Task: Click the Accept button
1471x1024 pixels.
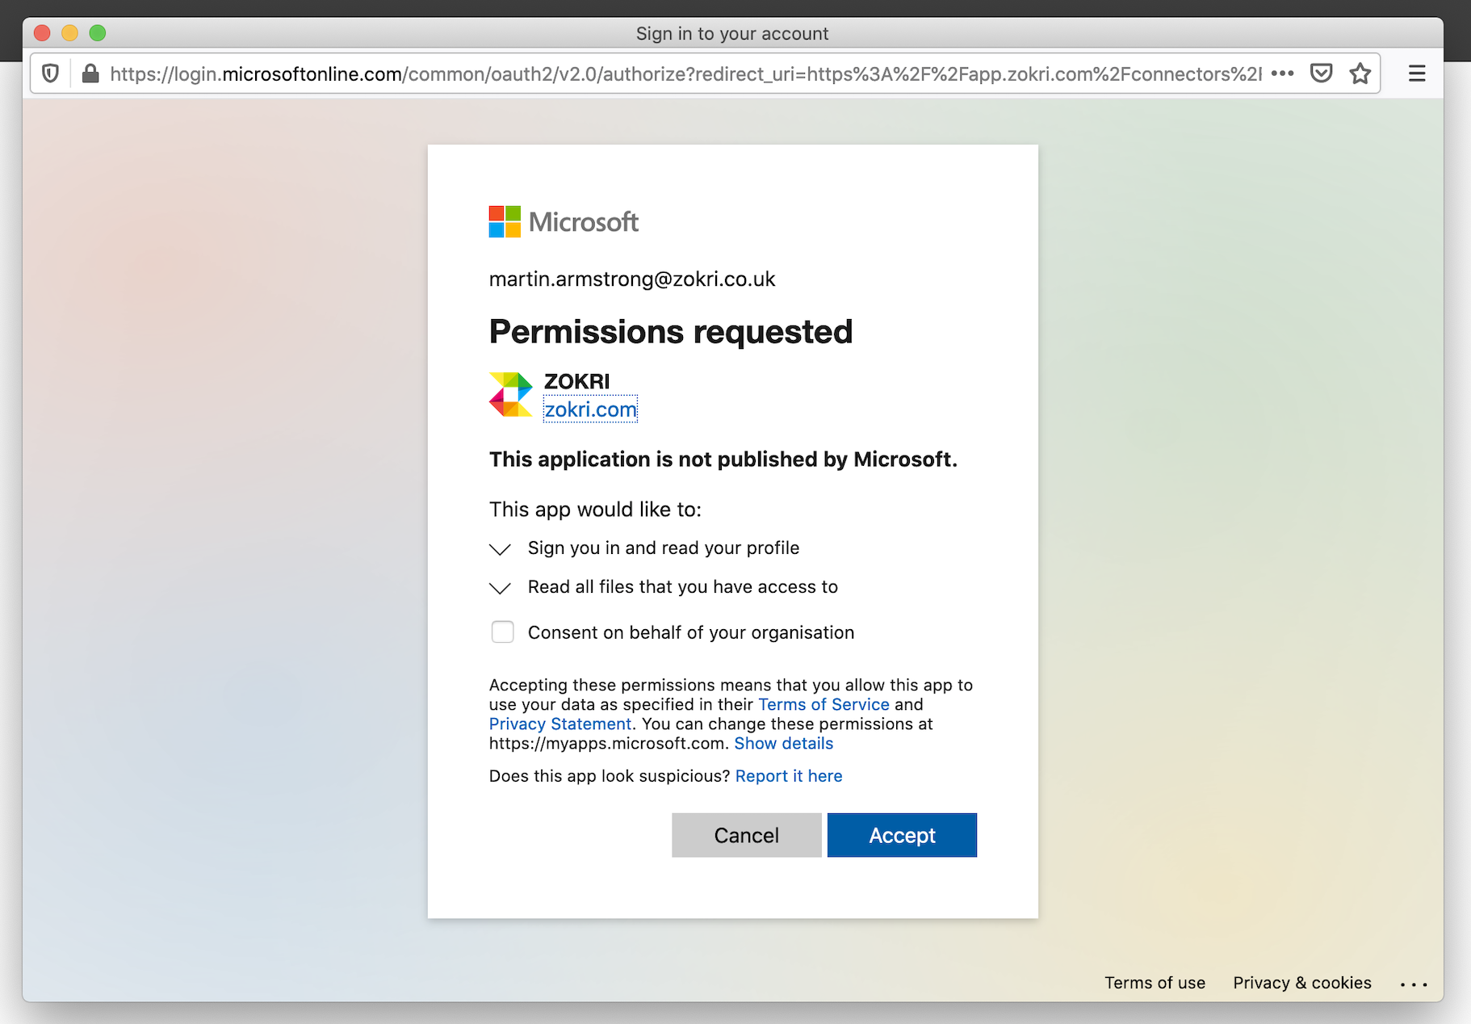Action: tap(902, 835)
